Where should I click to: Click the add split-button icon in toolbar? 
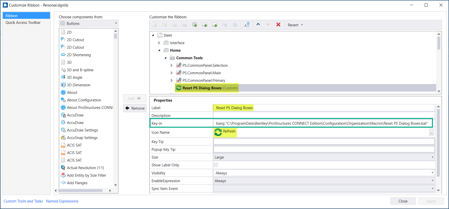point(205,25)
